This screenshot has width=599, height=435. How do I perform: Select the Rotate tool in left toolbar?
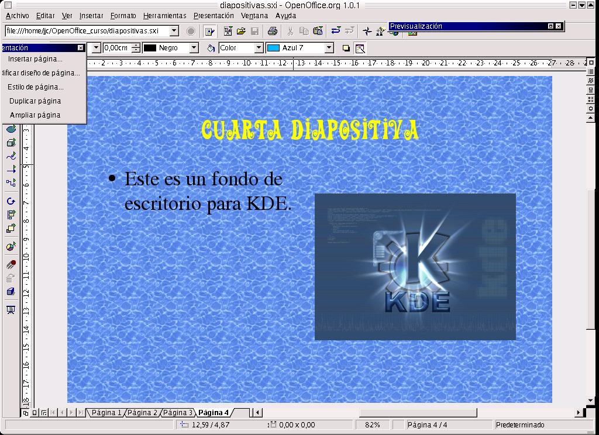tap(11, 201)
